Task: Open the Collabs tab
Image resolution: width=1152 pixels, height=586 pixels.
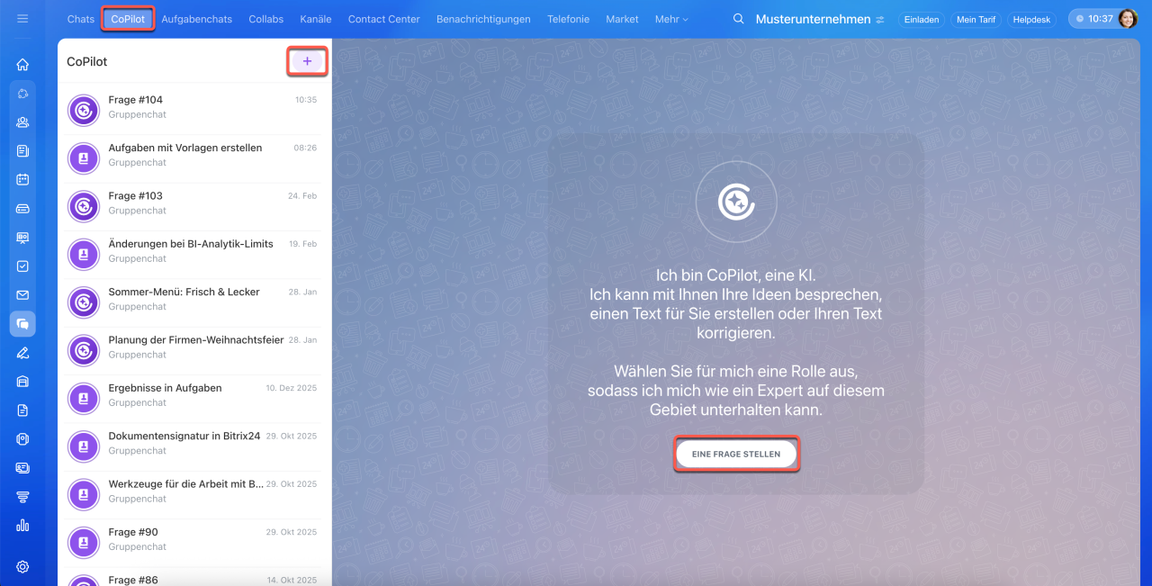Action: 266,19
